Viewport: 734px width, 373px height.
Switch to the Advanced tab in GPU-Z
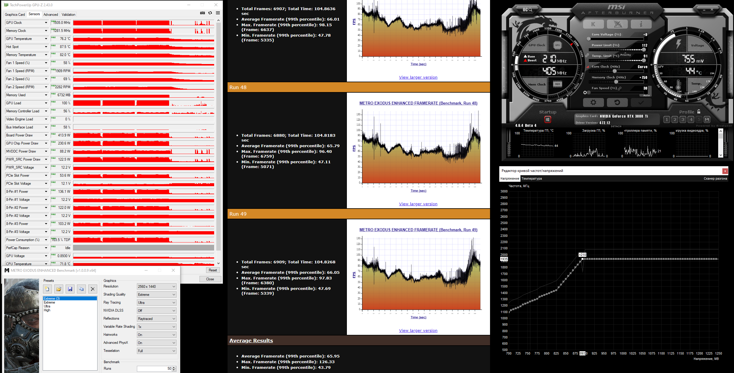pyautogui.click(x=51, y=14)
